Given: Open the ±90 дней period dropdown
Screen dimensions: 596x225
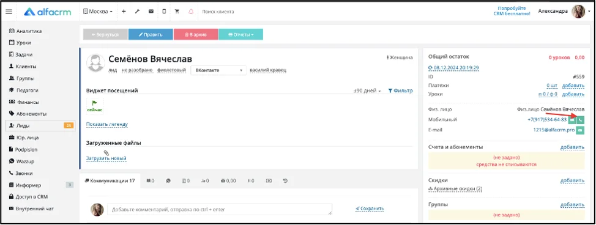Looking at the screenshot, I should click(367, 91).
